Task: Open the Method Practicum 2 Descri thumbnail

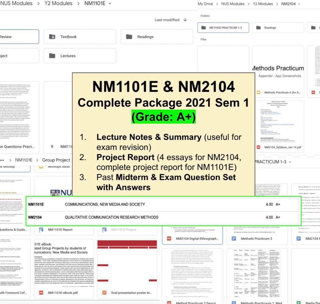Action: pyautogui.click(x=192, y=273)
